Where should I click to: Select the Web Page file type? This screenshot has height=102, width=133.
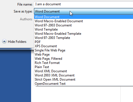click(84, 54)
